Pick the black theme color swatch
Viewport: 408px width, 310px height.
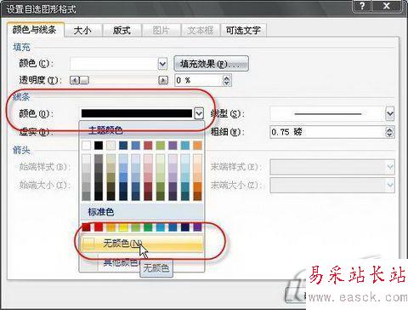(x=99, y=146)
